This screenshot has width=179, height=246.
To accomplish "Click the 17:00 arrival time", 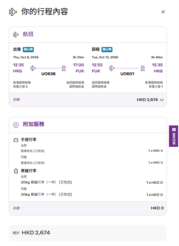I will click(78, 65).
